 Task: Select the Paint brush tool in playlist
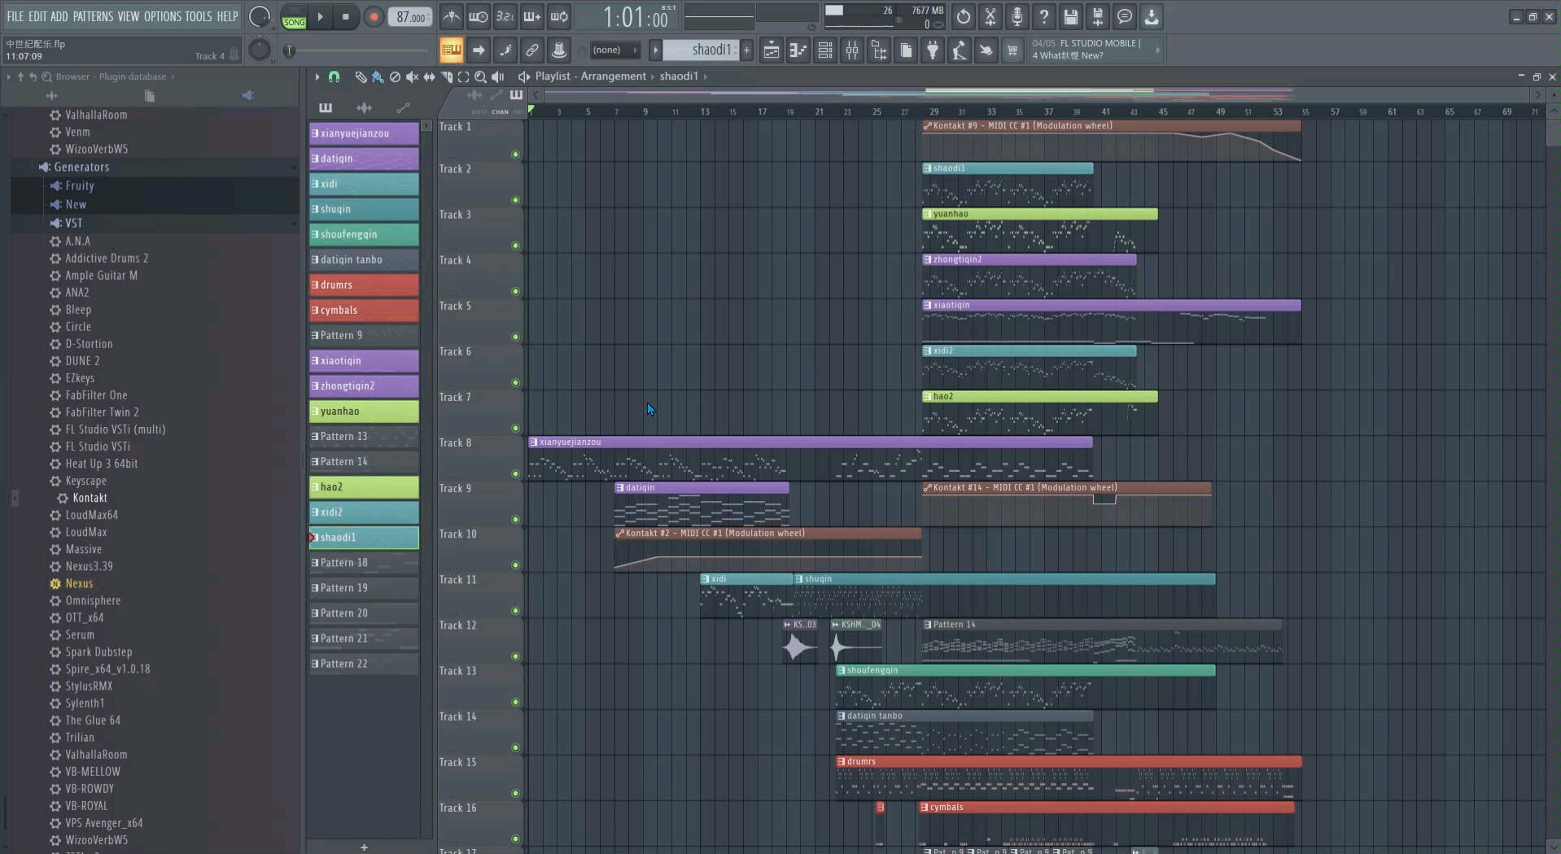[x=378, y=76]
